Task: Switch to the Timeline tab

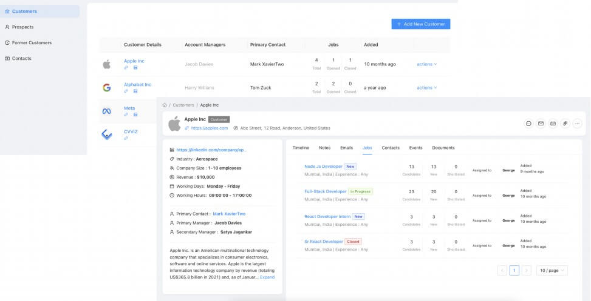Action: [301, 148]
